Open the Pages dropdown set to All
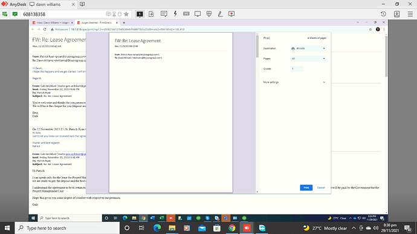 pos(308,59)
